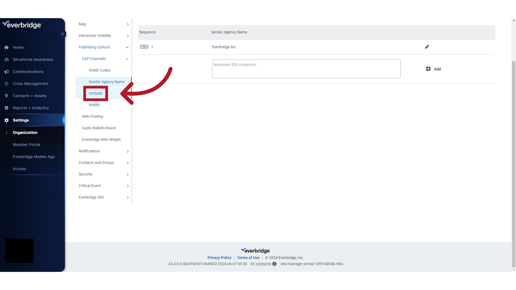Click the Reports + Analytics chart icon
Viewport: 516px width, 290px height.
pos(6,108)
